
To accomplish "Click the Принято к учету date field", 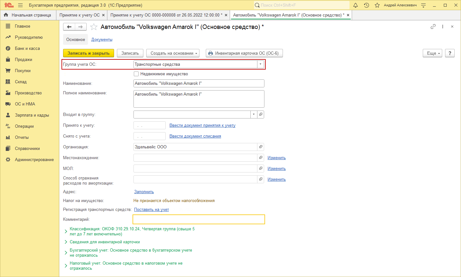I will click(x=149, y=125).
